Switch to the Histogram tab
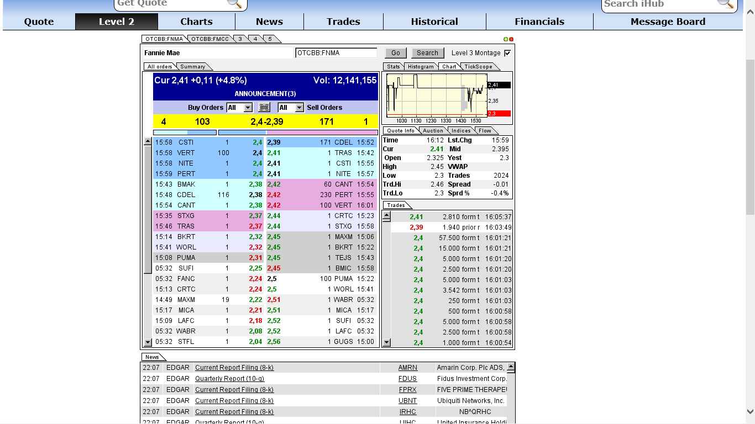The width and height of the screenshot is (755, 424). pyautogui.click(x=421, y=66)
